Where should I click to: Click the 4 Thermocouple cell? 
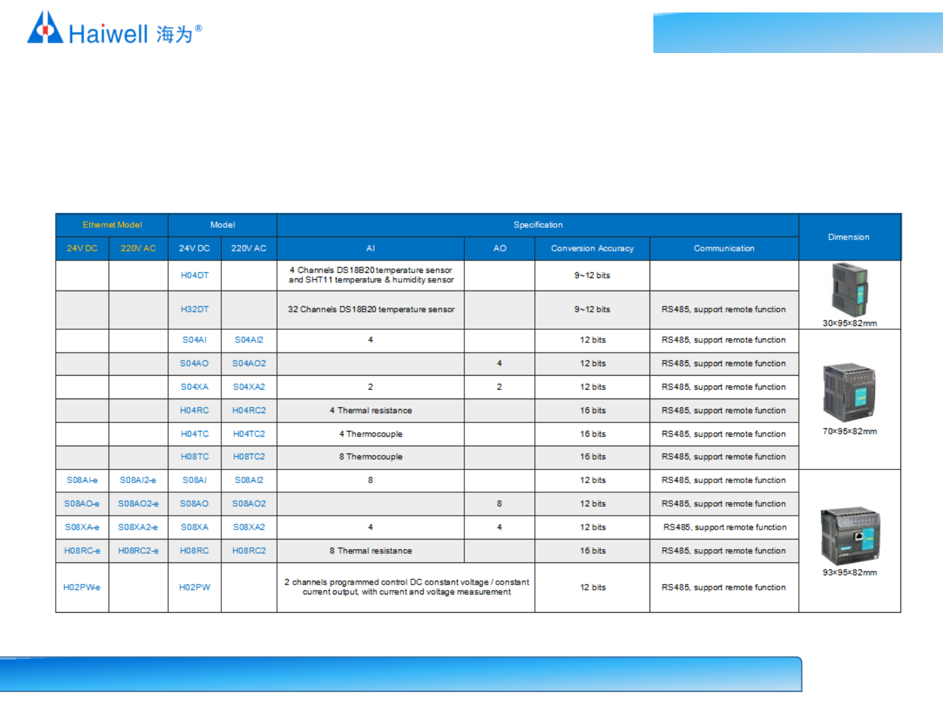point(371,434)
